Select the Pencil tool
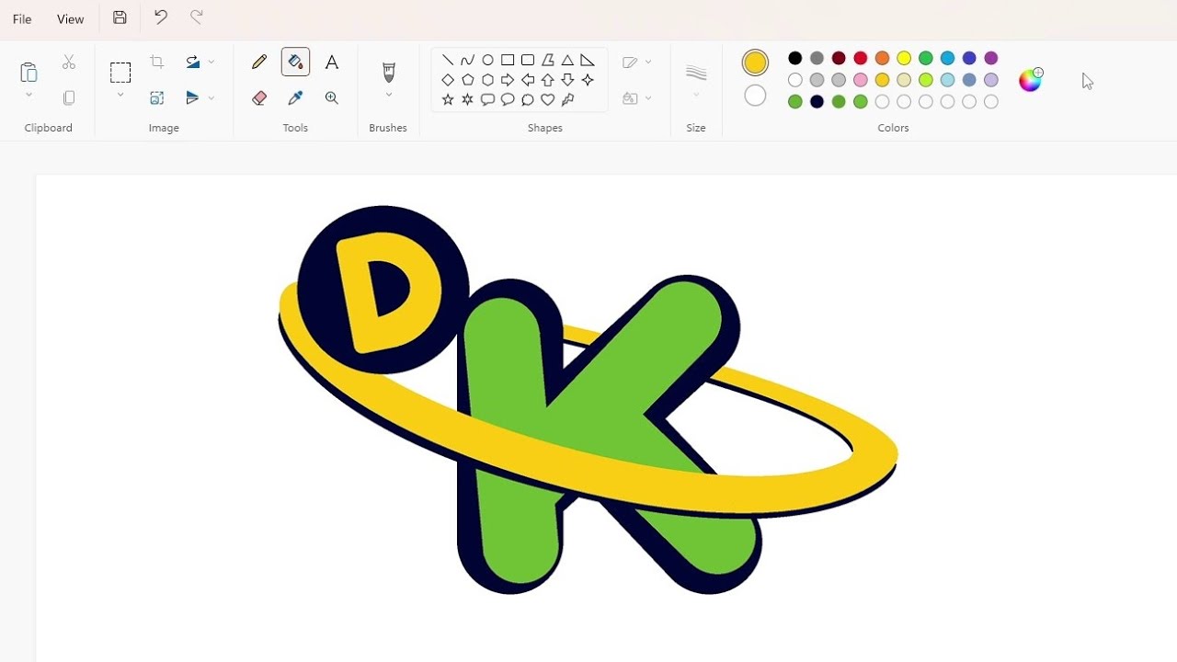Viewport: 1177px width, 662px height. coord(259,63)
